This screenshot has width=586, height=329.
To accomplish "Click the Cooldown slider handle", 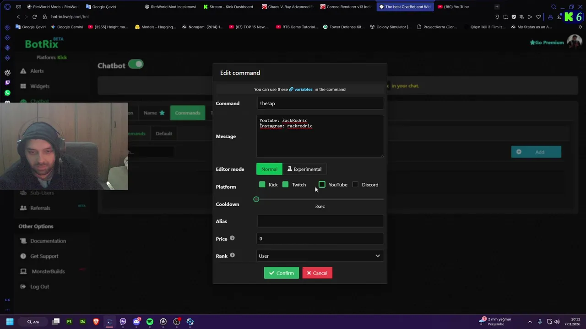I will [x=256, y=199].
